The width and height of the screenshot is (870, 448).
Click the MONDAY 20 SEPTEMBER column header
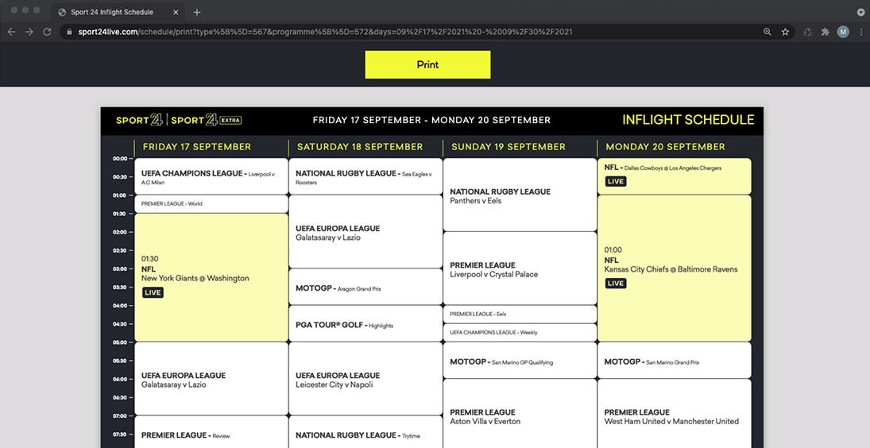coord(665,147)
